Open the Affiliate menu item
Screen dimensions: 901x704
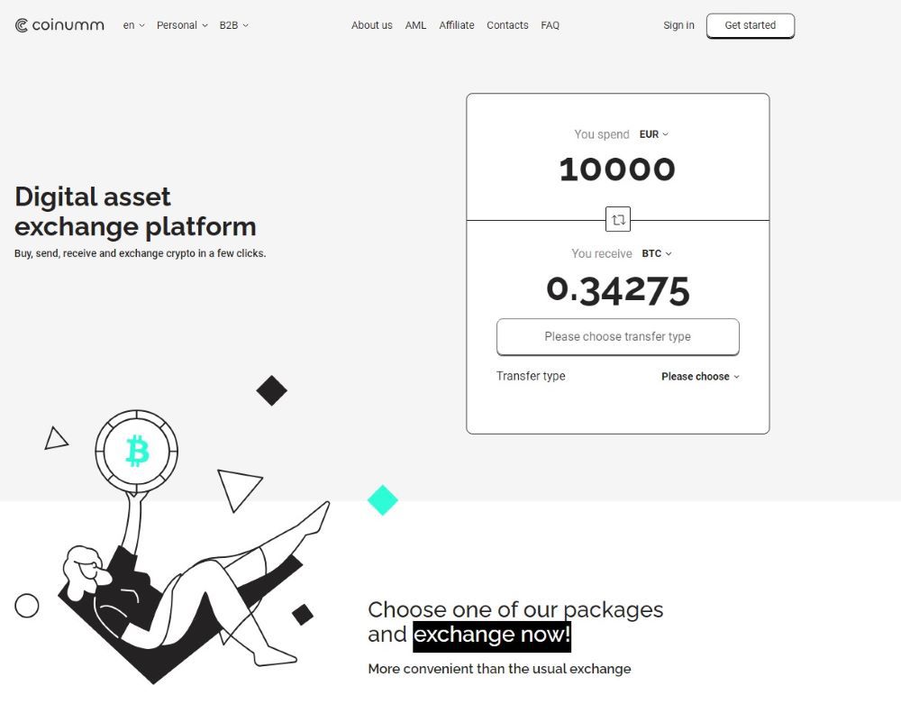coord(457,25)
